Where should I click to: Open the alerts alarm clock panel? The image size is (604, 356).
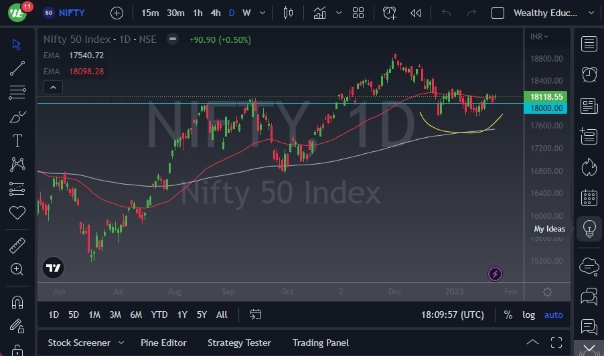click(589, 74)
